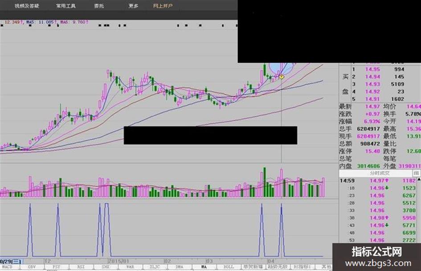Viewport: 421px width, 271px height.
Task: Click the yellow diamond info marker on chart
Action: [282, 77]
